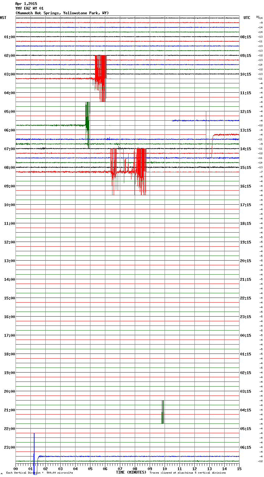This screenshot has height=477, width=264.
Task: Click the 10 minute axis tick label
Action: tap(165, 469)
